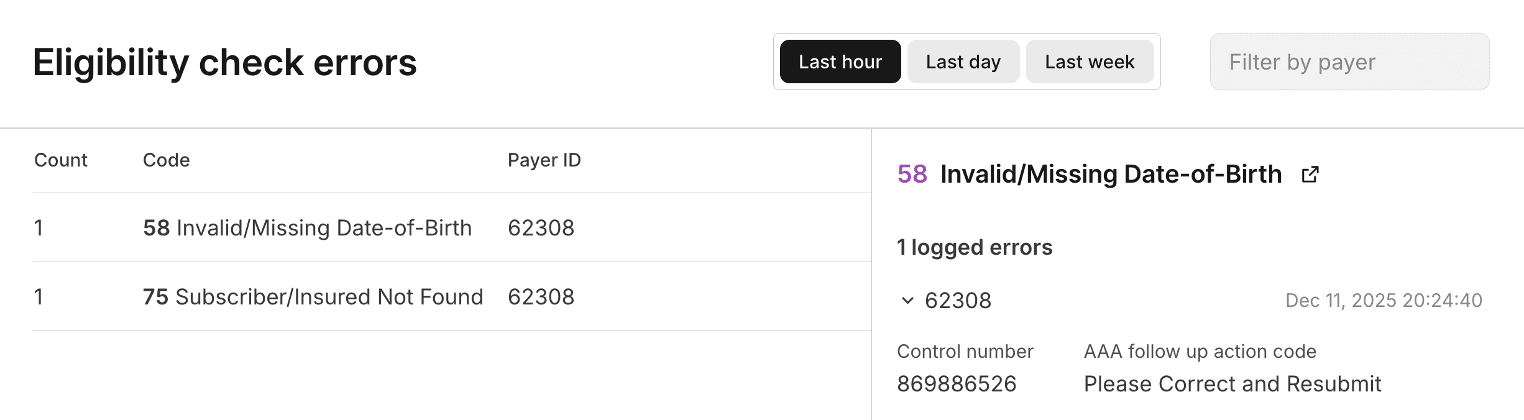Click the Invalid/Missing Date-of-Birth detail heading
Screen dimensions: 1524x420
[x=1111, y=175]
